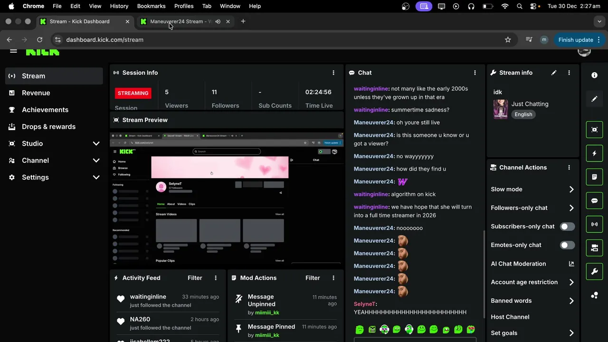
Task: Reload the Kick dashboard page
Action: pyautogui.click(x=40, y=40)
